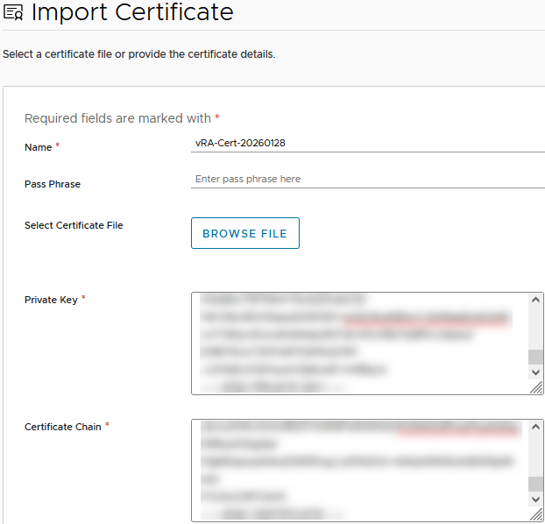Click the Certificate Chain box resize handle
The width and height of the screenshot is (545, 524).
[536, 514]
